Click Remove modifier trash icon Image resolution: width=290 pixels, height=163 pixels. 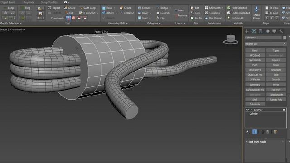pos(268,132)
